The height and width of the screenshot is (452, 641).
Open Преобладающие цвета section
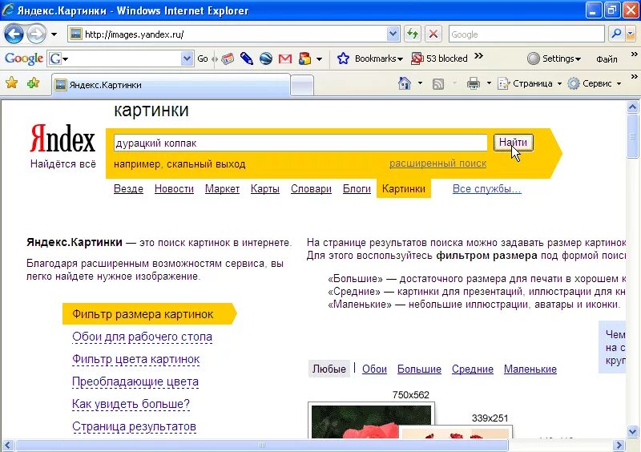point(135,381)
